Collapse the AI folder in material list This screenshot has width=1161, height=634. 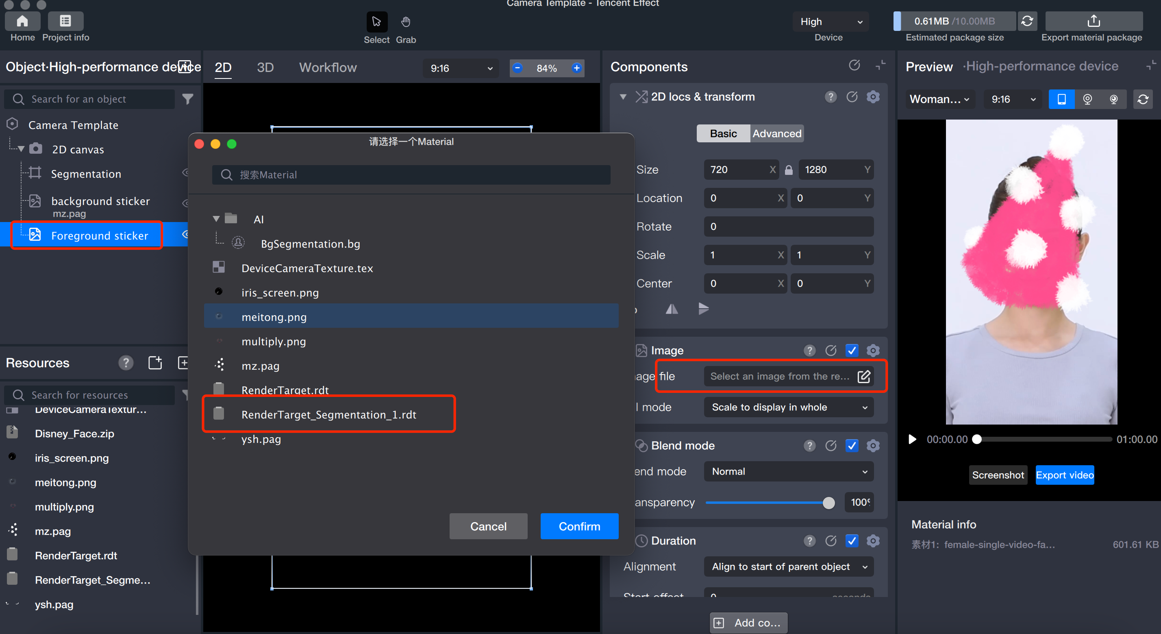click(x=216, y=219)
